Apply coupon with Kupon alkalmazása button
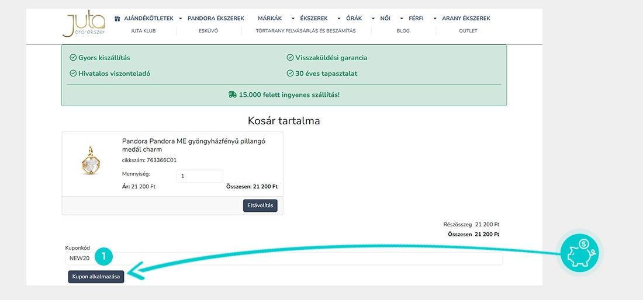The height and width of the screenshot is (300, 643). [96, 277]
